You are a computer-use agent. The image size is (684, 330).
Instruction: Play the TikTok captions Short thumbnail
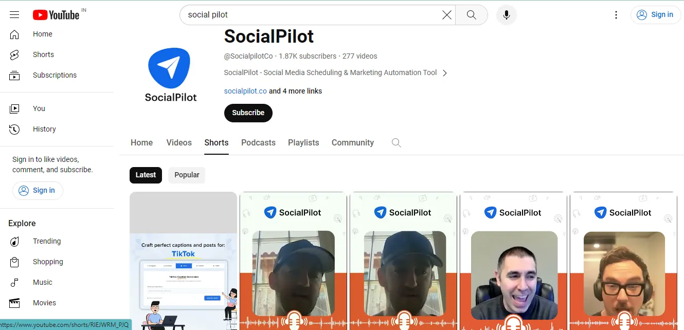(183, 261)
